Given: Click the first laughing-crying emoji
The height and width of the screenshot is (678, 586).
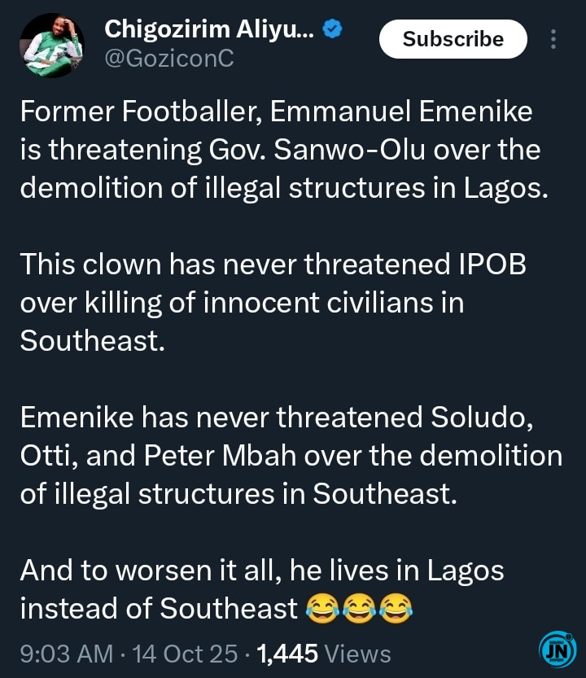Looking at the screenshot, I should point(321,609).
